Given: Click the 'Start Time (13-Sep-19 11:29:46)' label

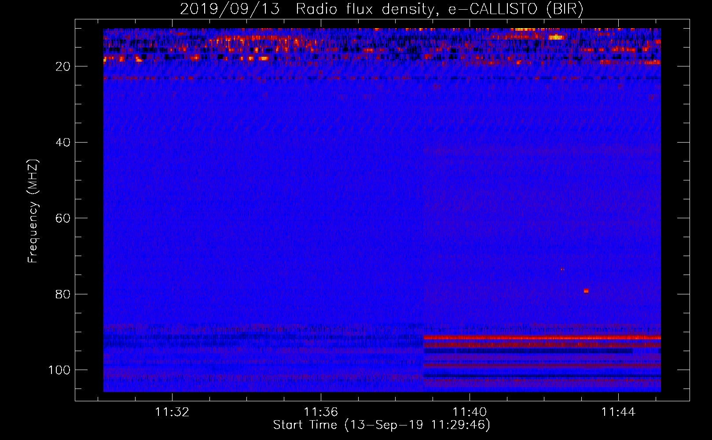Looking at the screenshot, I should pos(382,425).
